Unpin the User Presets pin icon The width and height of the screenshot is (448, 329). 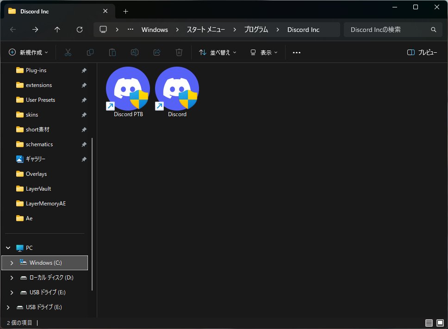(x=84, y=100)
